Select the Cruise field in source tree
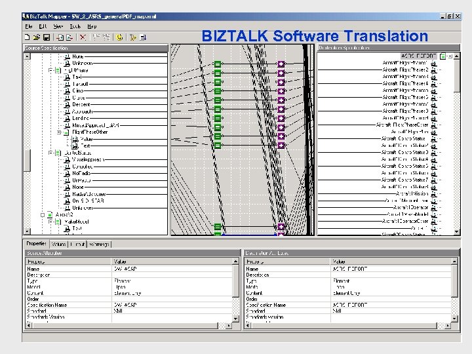Screen dimensions: 472x354 point(79,98)
